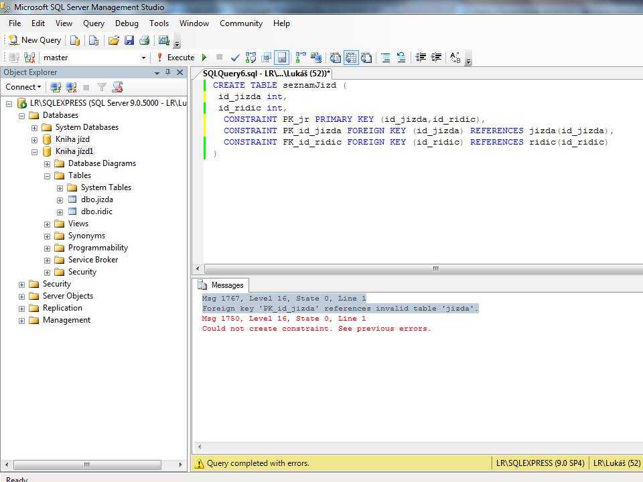Select Results to Text

[336, 58]
